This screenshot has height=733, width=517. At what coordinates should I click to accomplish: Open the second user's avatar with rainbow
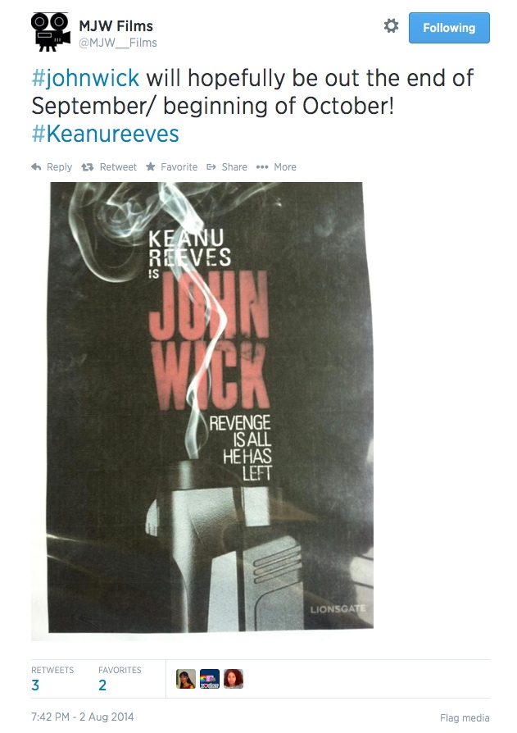click(x=209, y=679)
